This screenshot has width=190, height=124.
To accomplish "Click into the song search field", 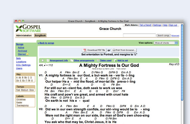I will [x=139, y=35].
